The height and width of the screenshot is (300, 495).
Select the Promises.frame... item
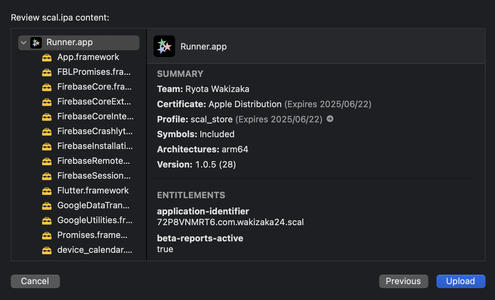tap(92, 235)
